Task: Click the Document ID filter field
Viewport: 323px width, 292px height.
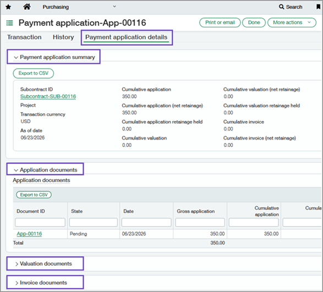Action: (x=40, y=222)
